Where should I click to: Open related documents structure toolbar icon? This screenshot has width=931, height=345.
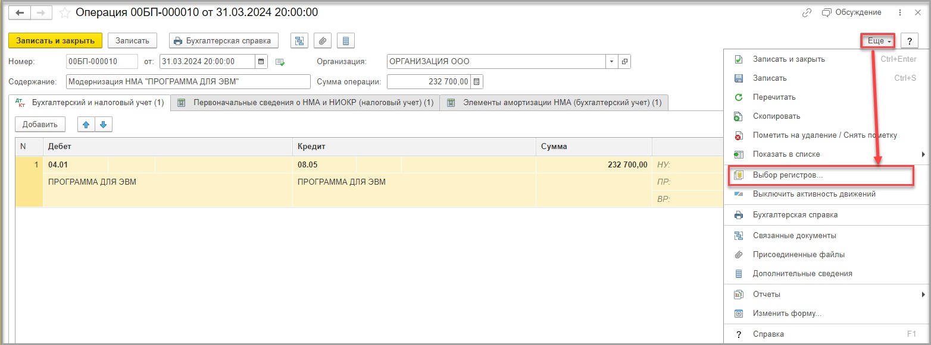pos(299,40)
